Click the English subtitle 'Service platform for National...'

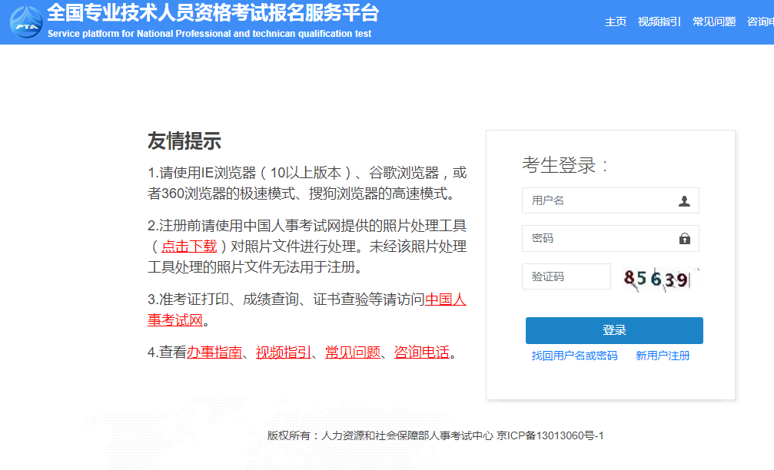[209, 34]
